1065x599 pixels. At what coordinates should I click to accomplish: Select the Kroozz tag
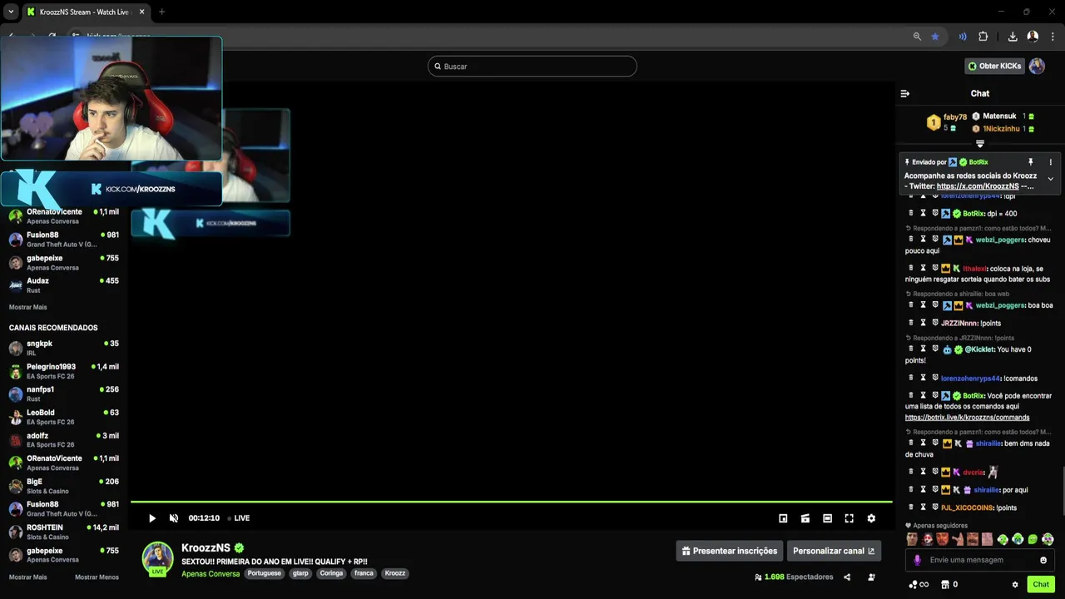395,573
